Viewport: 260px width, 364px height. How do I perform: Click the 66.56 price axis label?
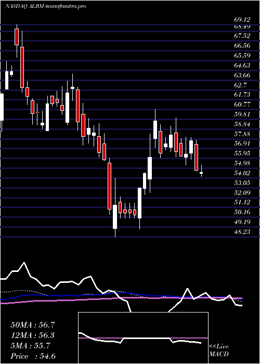[242, 46]
